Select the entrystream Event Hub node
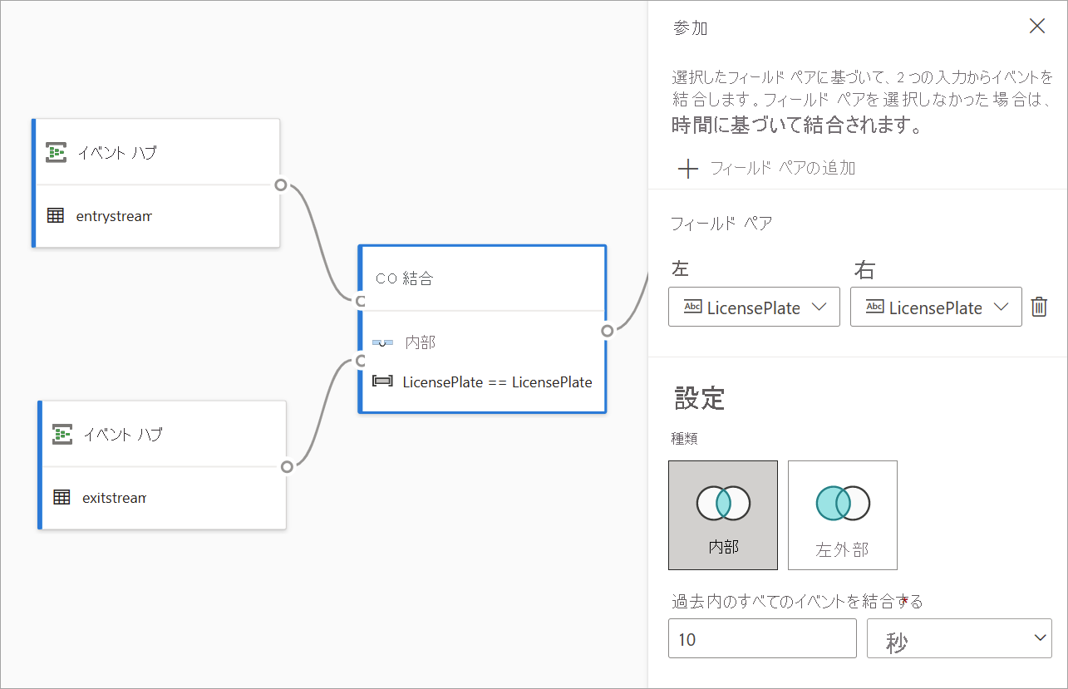 pos(155,183)
